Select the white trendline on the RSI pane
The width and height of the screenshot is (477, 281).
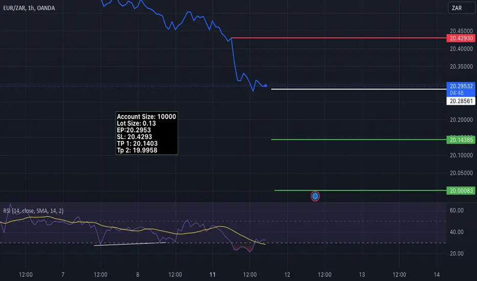point(130,244)
